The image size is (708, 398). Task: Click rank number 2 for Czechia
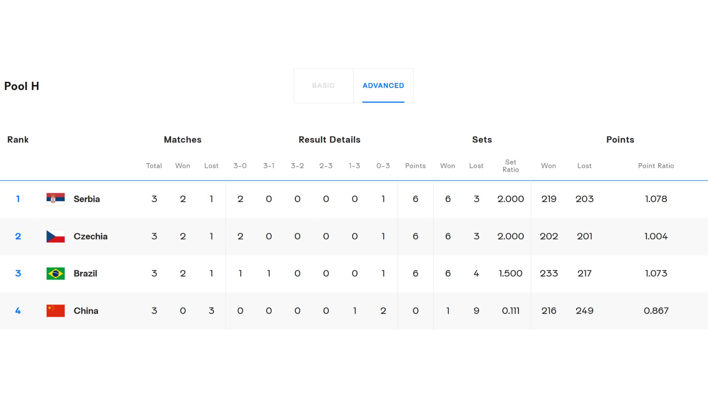18,236
